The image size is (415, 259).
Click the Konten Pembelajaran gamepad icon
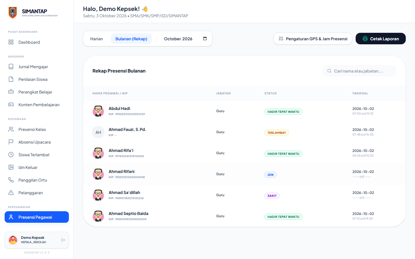(x=11, y=105)
